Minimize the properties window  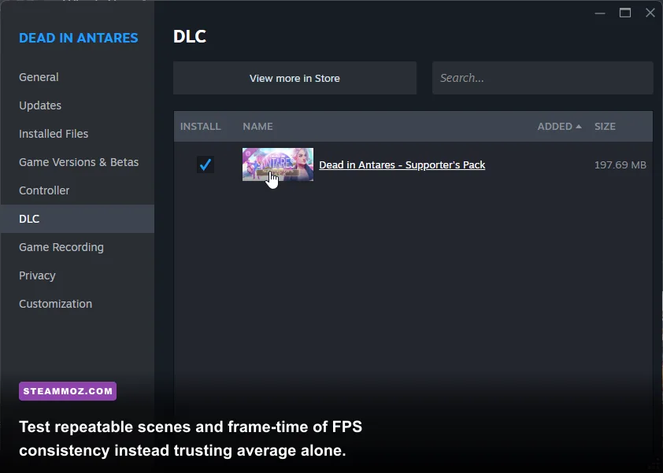(x=600, y=13)
